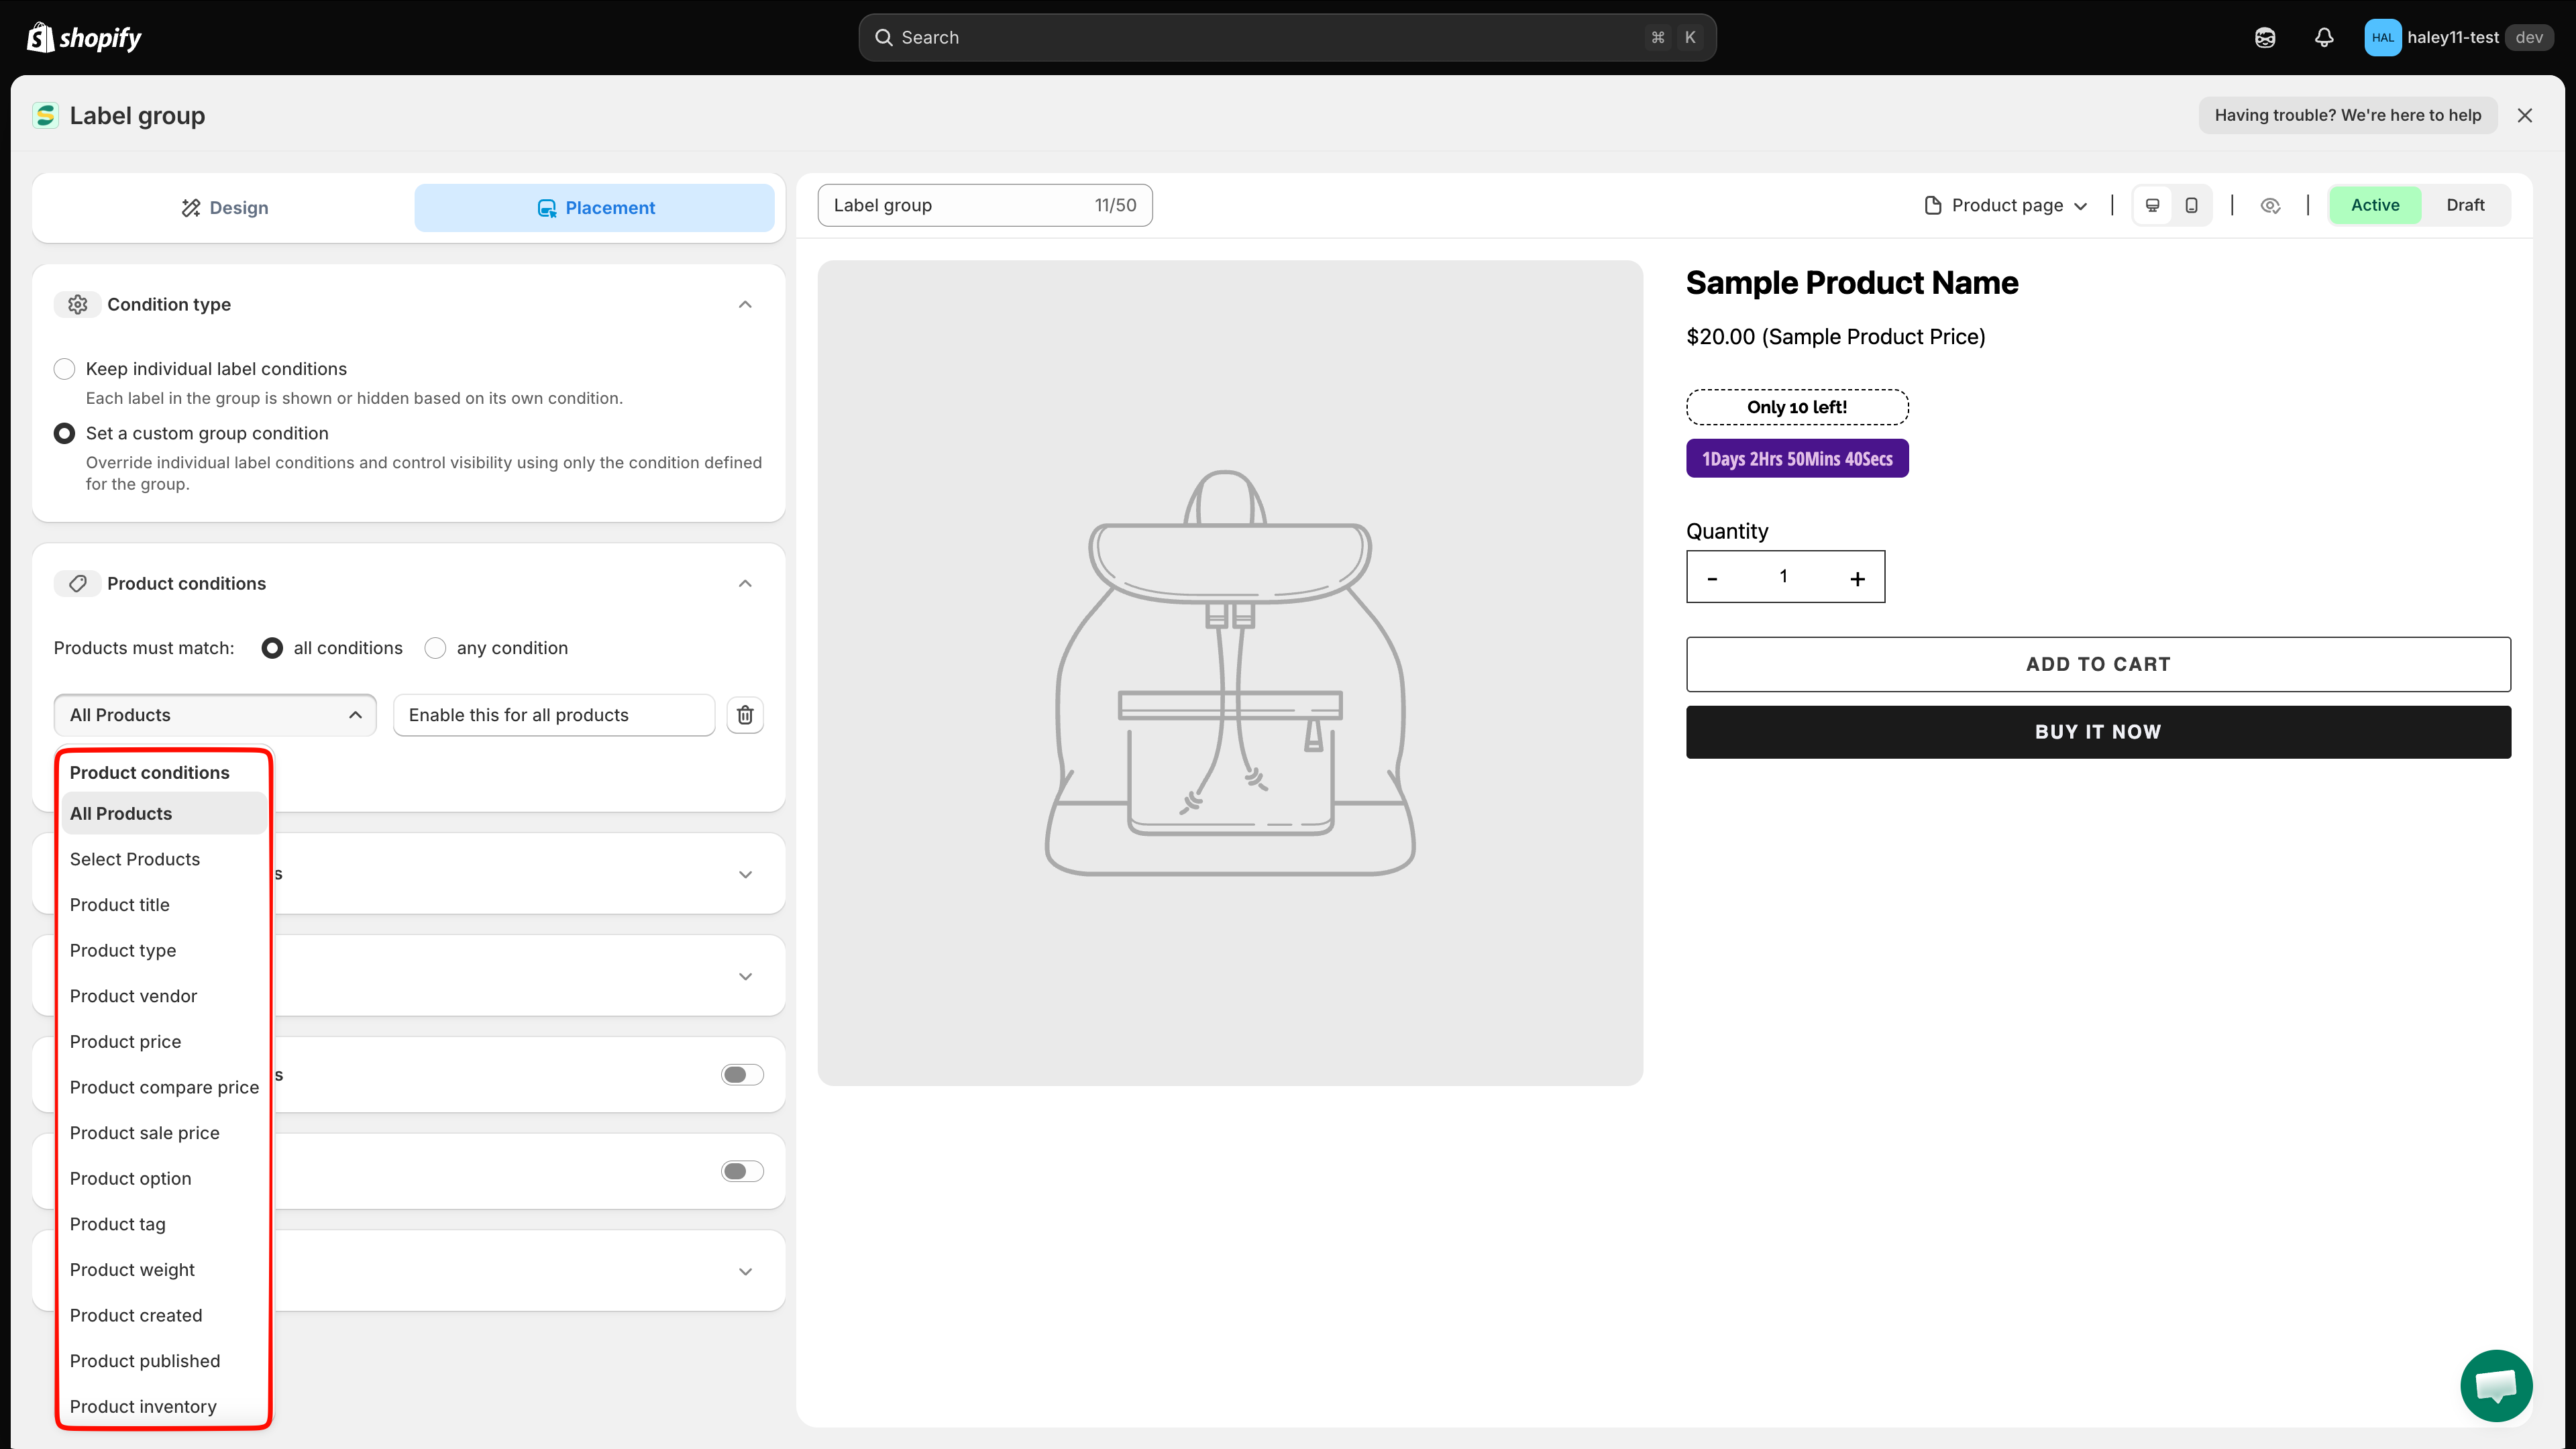Screen dimensions: 2576x1449
Task: Toggle the lower partially hidden switch
Action: click(x=742, y=1171)
